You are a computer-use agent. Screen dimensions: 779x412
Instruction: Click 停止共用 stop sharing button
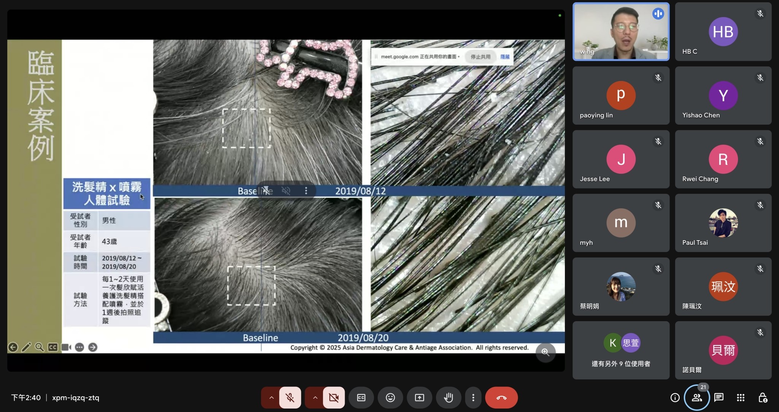480,57
